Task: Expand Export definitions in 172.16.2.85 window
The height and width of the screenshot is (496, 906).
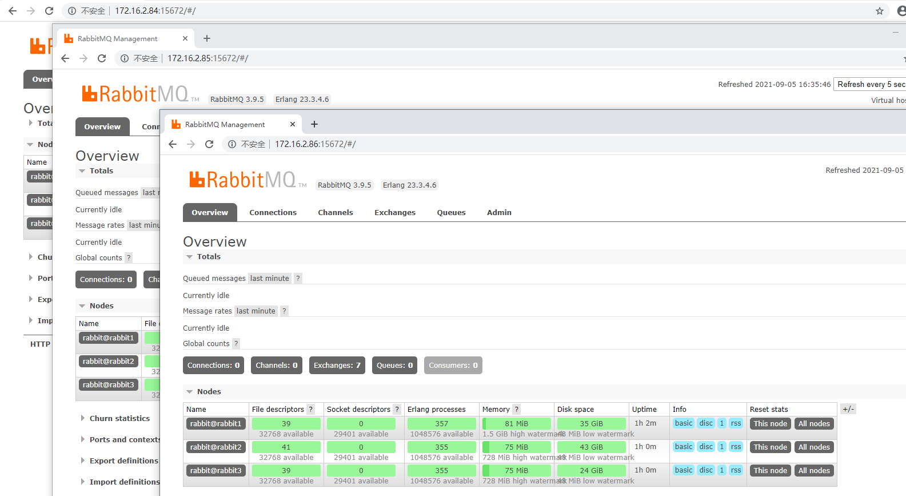Action: pos(120,461)
